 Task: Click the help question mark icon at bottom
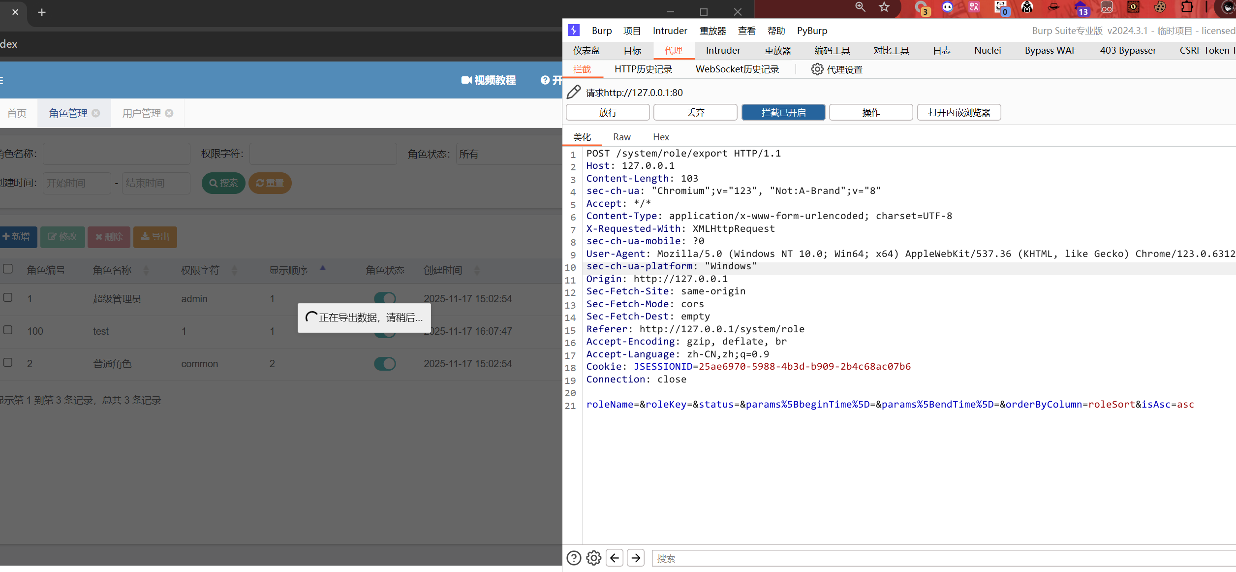coord(574,558)
